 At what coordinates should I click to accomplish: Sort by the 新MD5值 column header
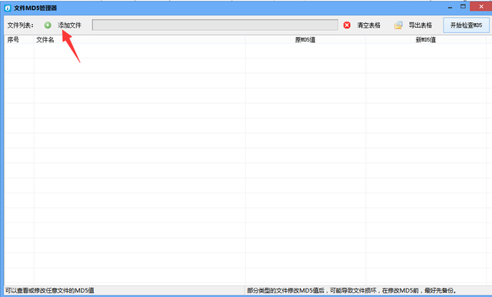tap(426, 39)
